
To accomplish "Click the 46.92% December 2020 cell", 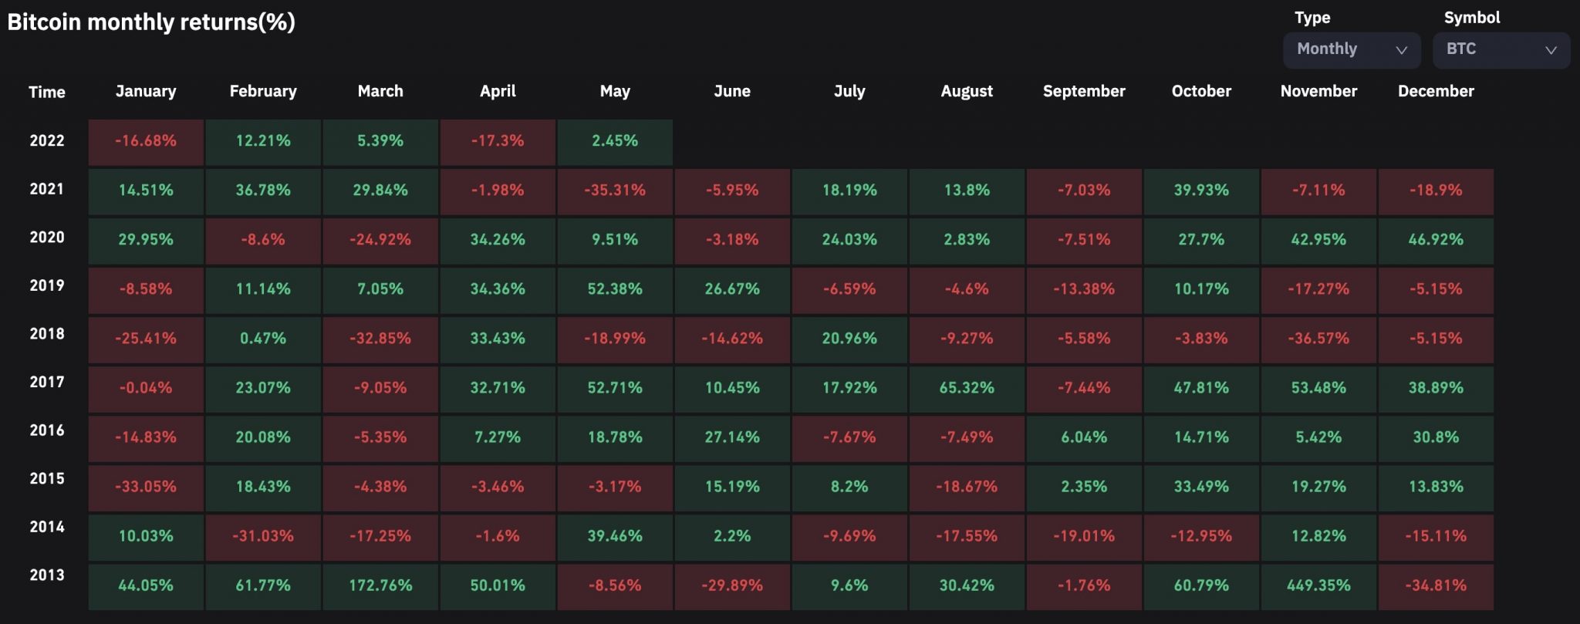I will point(1436,240).
